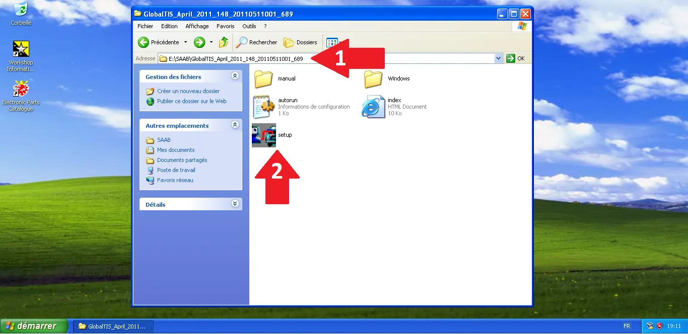The width and height of the screenshot is (688, 334).
Task: Open the manual folder
Action: (x=263, y=79)
